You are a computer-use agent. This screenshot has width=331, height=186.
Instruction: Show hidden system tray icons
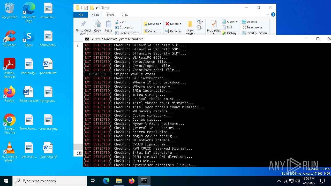(279, 181)
